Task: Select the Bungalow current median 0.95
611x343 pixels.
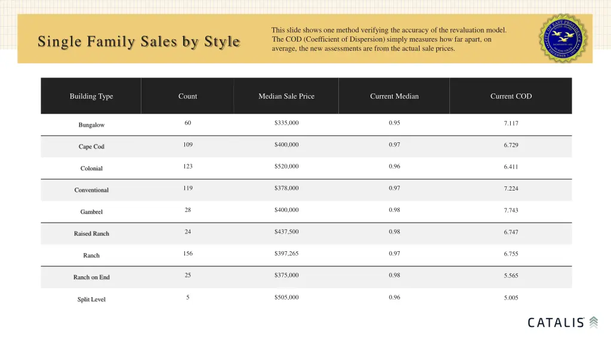Action: [x=394, y=123]
